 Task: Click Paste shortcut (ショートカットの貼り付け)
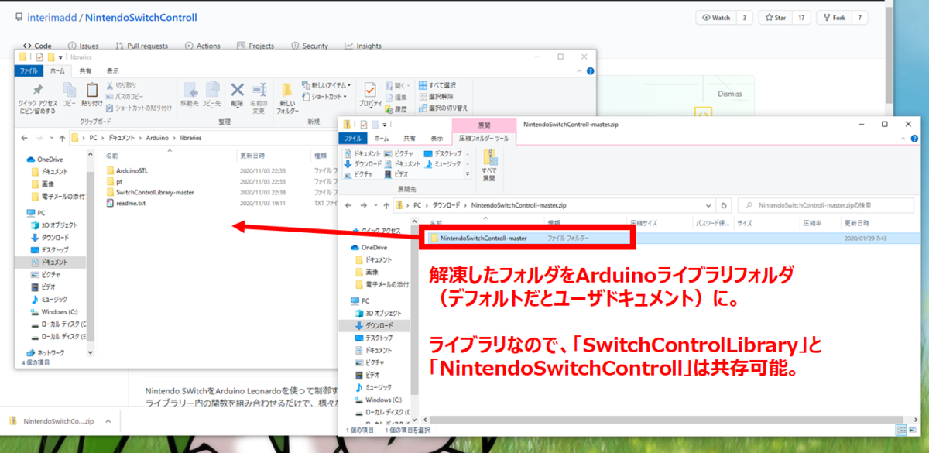[x=139, y=108]
